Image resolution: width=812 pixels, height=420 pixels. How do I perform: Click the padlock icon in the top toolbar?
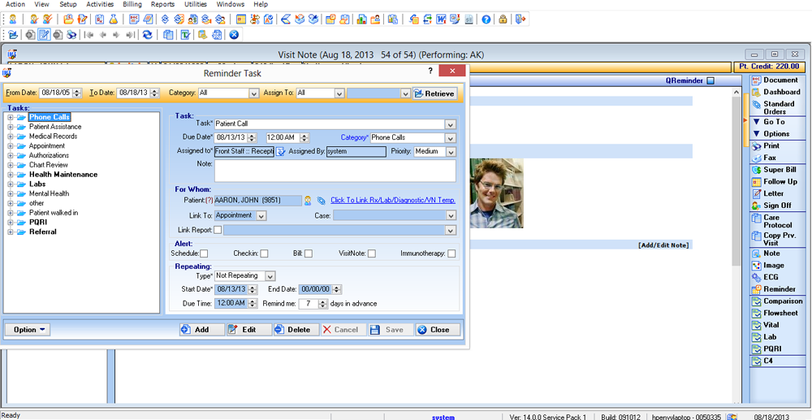point(503,19)
